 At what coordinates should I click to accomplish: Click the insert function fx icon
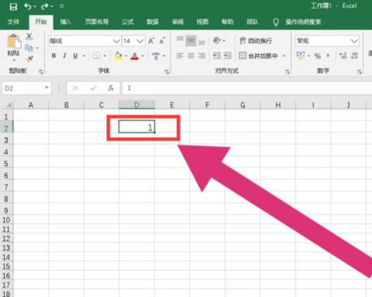pyautogui.click(x=111, y=88)
